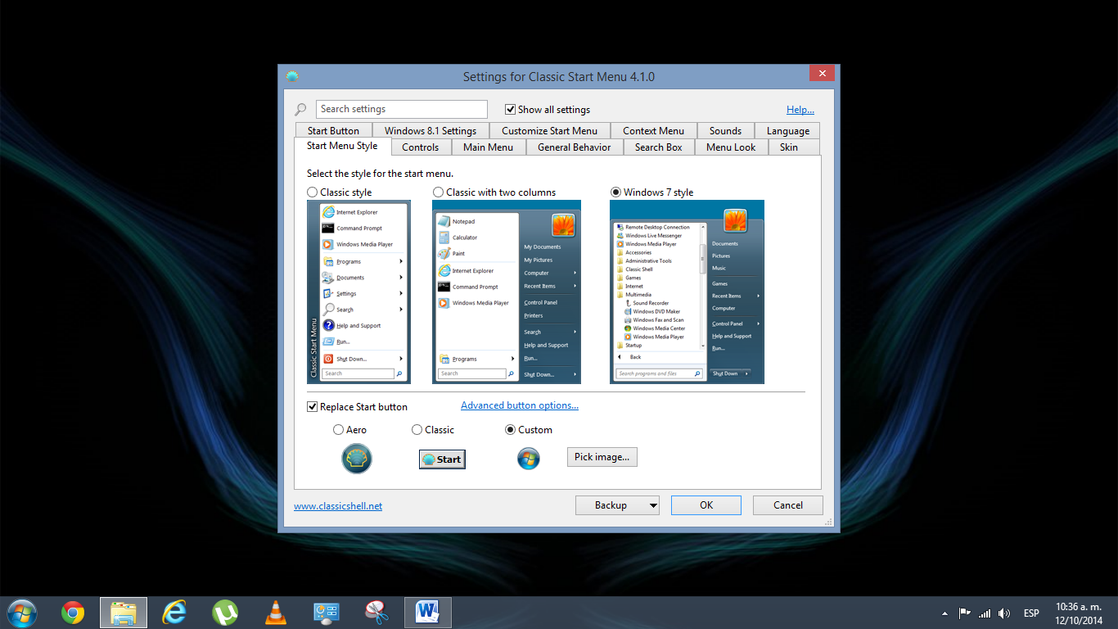Choose the Aero button radio option
This screenshot has width=1118, height=629.
coord(339,429)
